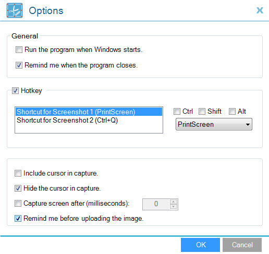Click the milliseconds delay input field
The image size is (269, 254).
point(156,204)
